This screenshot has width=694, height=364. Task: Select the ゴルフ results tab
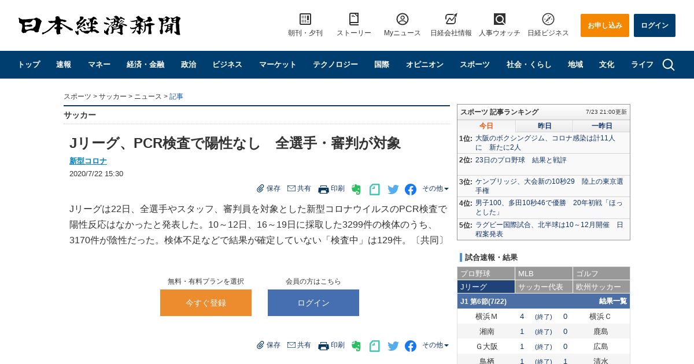(601, 273)
